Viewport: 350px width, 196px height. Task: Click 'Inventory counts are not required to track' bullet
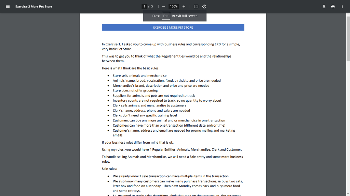coord(167,100)
